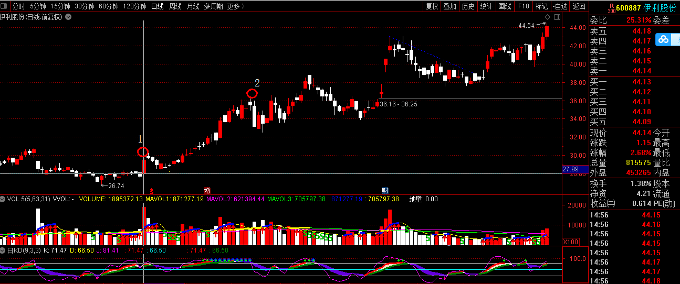Viewport: 680px width, 284px height.
Task: Expand the 伊利股份 chart title dropdown
Action: [x=68, y=17]
